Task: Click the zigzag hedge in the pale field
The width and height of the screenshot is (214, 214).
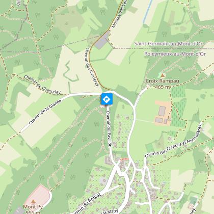Action: (x=71, y=71)
